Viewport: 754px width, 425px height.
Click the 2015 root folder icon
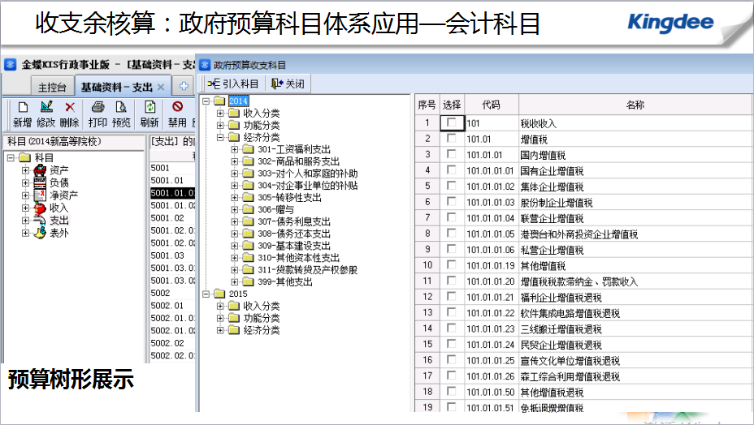coord(219,294)
